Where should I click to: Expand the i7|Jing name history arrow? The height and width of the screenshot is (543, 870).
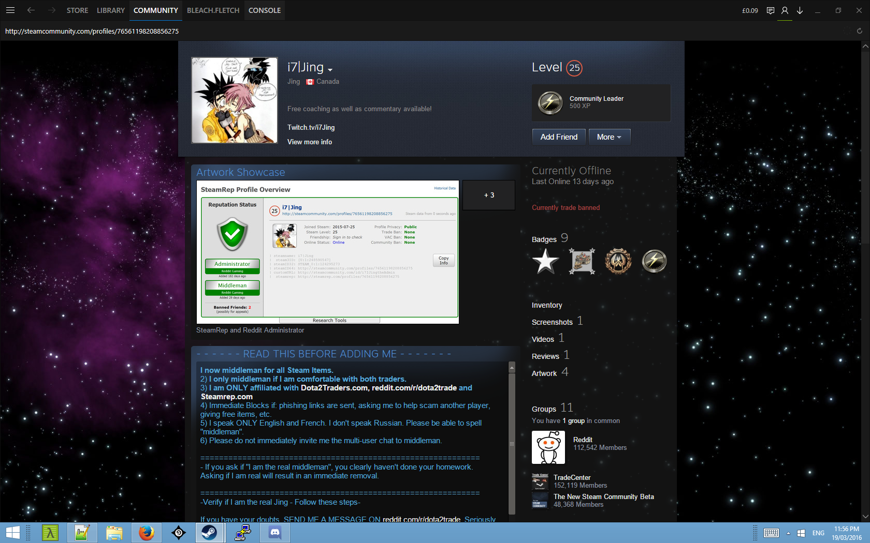[330, 70]
